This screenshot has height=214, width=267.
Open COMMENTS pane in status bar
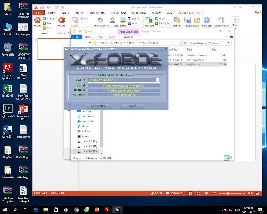[x=174, y=194]
